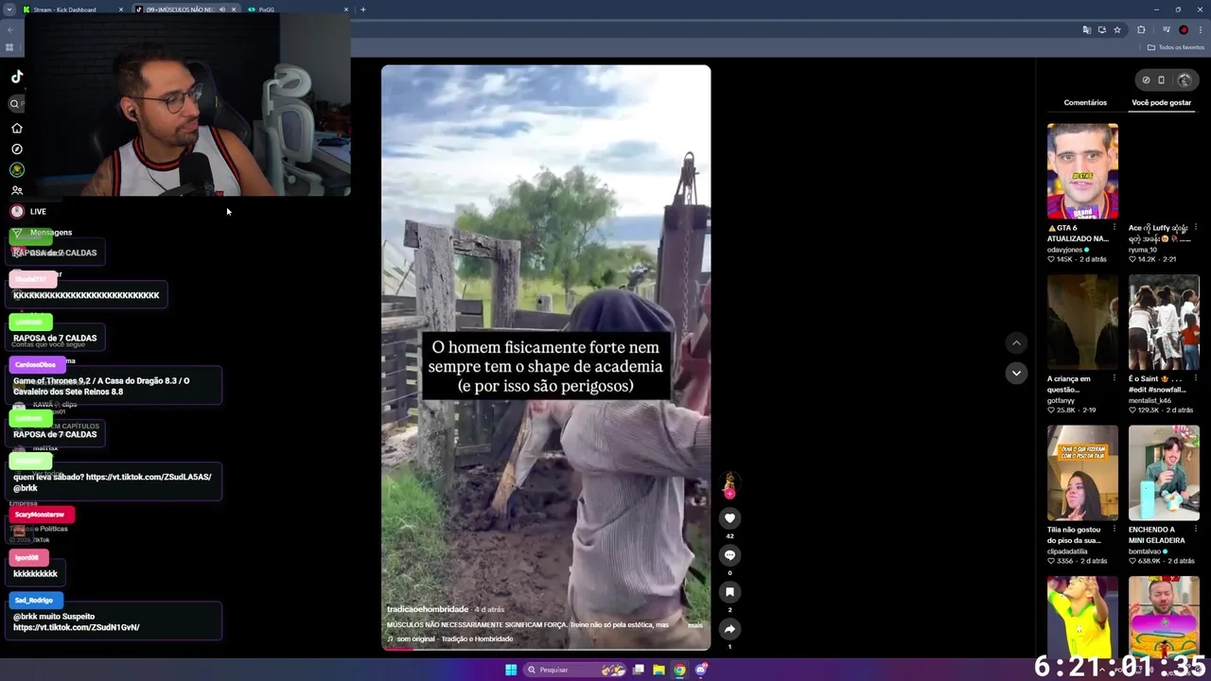This screenshot has width=1211, height=681.
Task: Open the tab search dropdown arrow
Action: point(9,9)
